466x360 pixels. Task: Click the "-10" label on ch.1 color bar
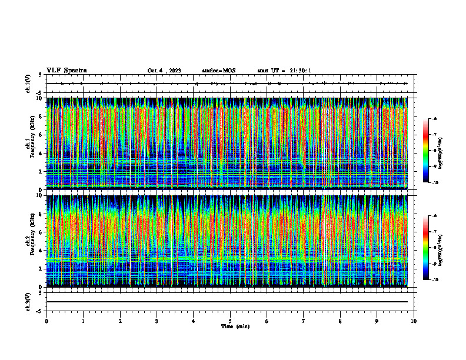[435, 182]
